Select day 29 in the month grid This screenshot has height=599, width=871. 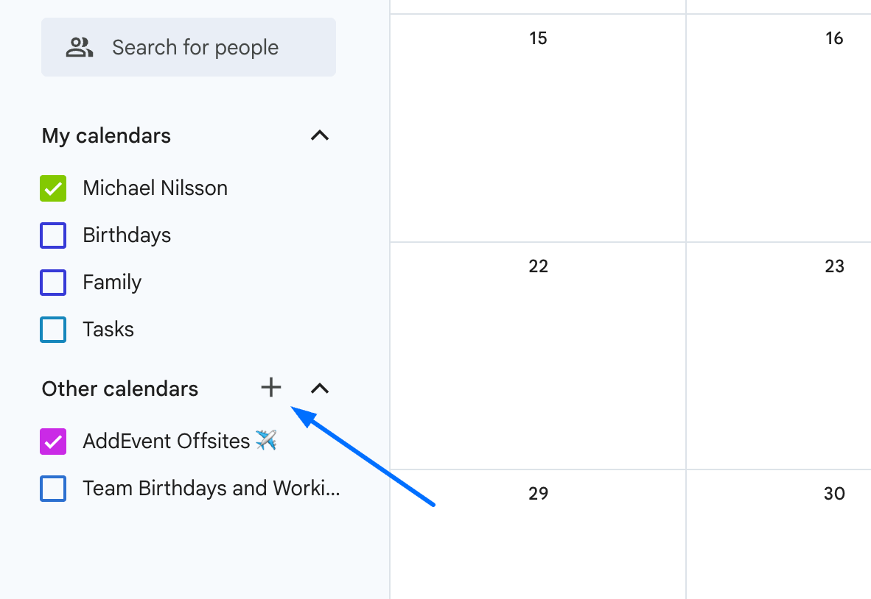click(538, 494)
